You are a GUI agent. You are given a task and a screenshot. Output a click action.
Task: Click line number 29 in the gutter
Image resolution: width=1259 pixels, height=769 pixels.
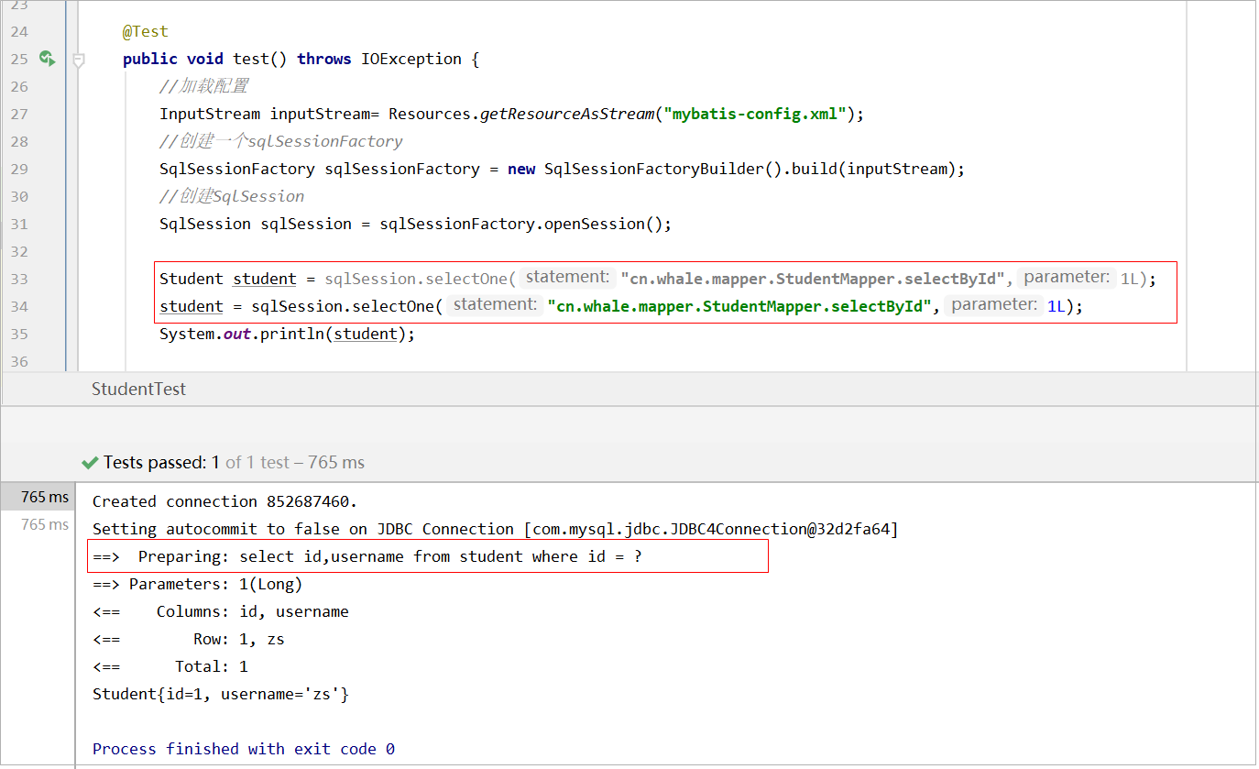(x=19, y=169)
